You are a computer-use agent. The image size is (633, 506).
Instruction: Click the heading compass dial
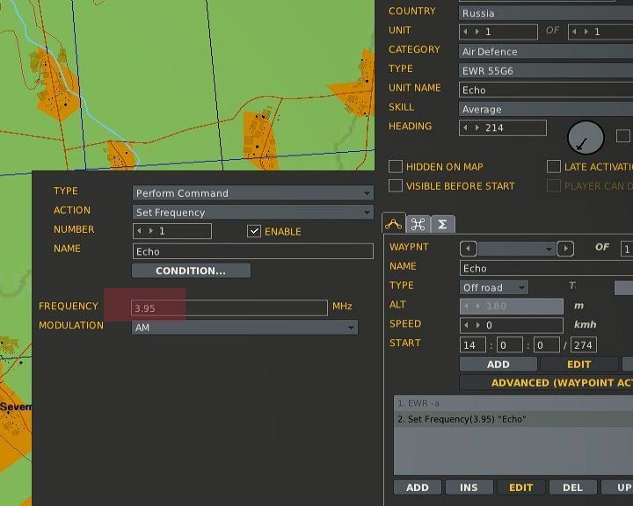[x=586, y=138]
